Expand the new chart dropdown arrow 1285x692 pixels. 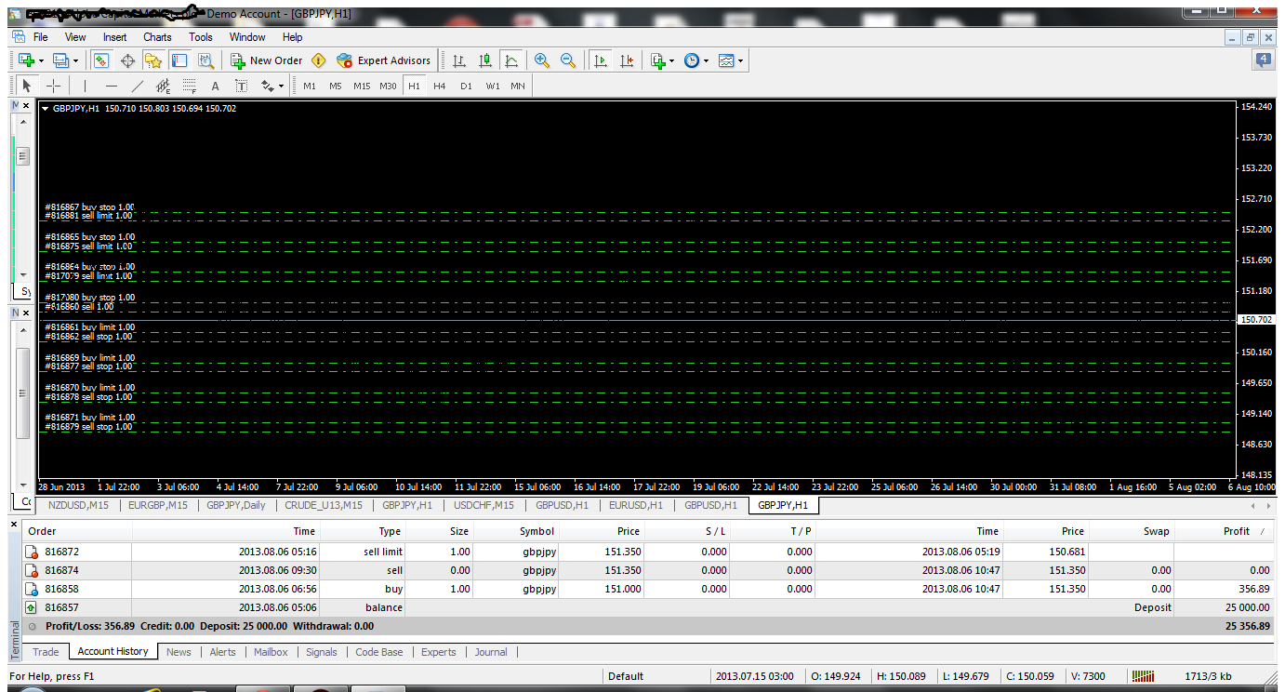41,61
